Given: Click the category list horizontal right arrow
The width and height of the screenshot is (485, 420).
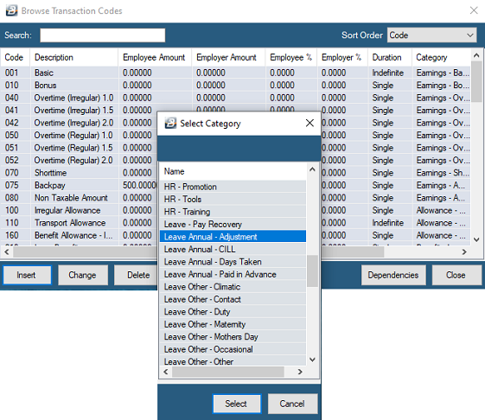Looking at the screenshot, I should 300,372.
